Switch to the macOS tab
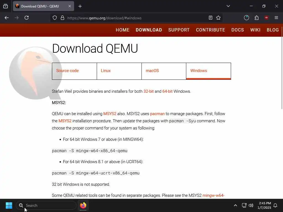 [x=164, y=71]
